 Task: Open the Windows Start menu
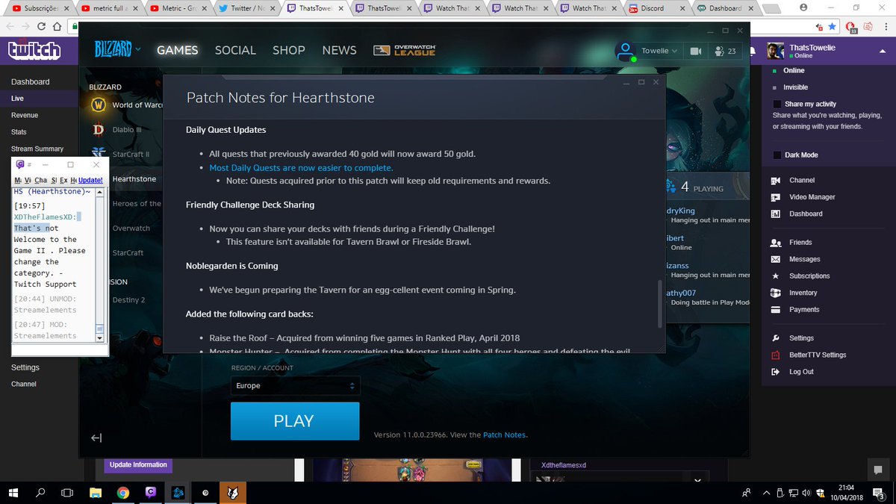[x=13, y=493]
